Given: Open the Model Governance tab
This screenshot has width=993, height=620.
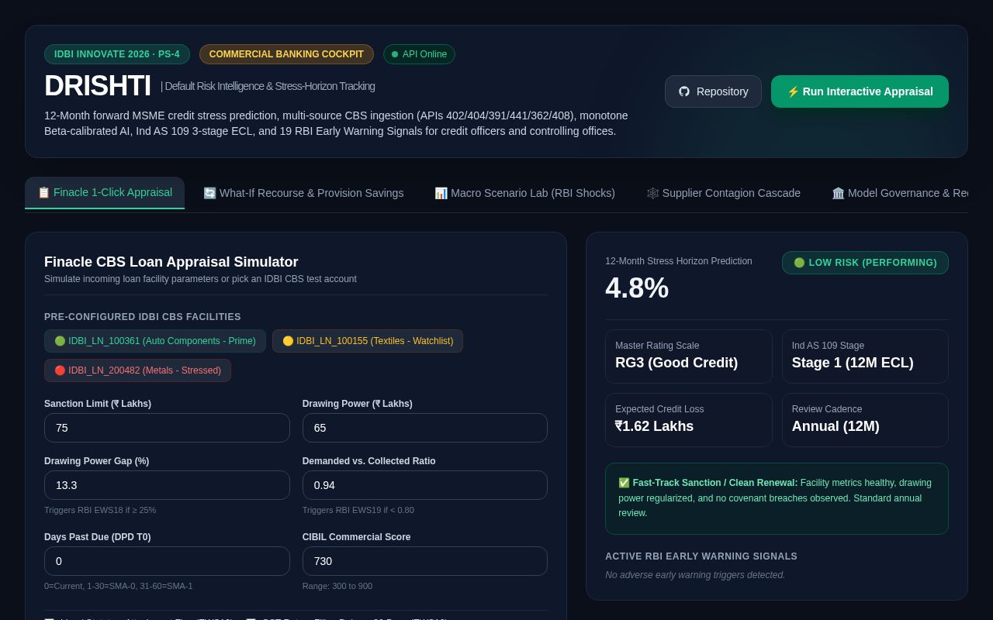Looking at the screenshot, I should point(894,193).
